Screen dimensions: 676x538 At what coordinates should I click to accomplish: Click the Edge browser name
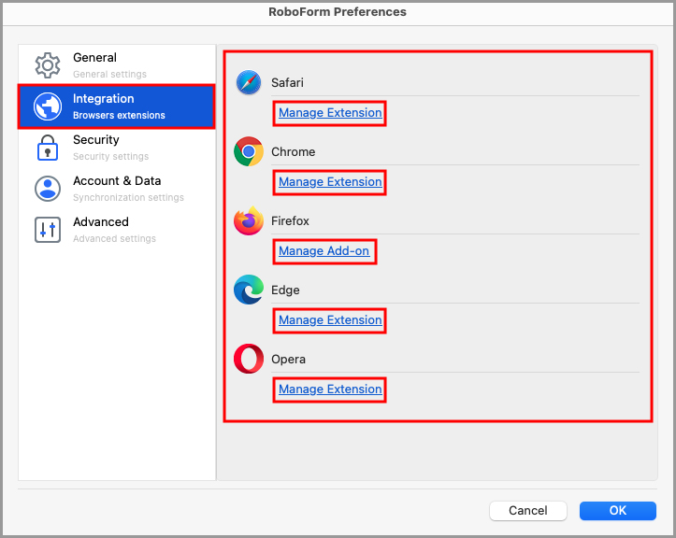click(x=285, y=290)
